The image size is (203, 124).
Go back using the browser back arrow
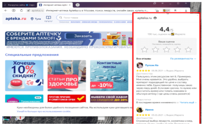coord(6,10)
